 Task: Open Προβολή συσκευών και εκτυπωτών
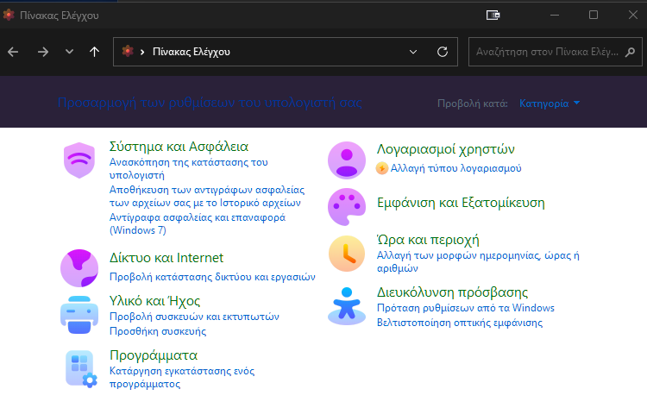point(194,317)
